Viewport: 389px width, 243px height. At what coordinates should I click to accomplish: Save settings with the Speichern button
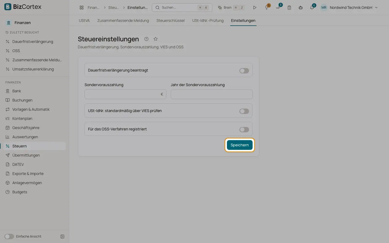point(240,145)
